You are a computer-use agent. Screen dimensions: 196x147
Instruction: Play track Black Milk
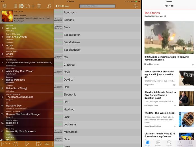pos(27,123)
